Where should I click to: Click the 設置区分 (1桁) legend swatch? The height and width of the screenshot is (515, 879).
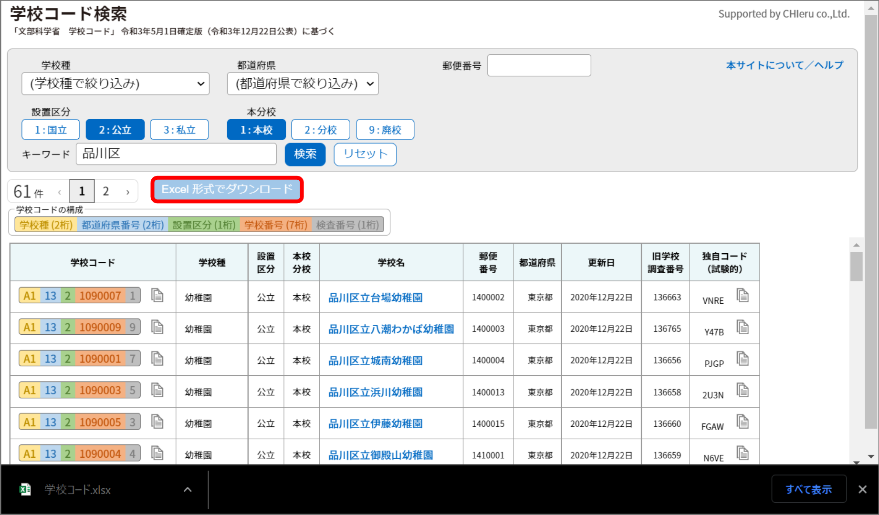tap(204, 225)
